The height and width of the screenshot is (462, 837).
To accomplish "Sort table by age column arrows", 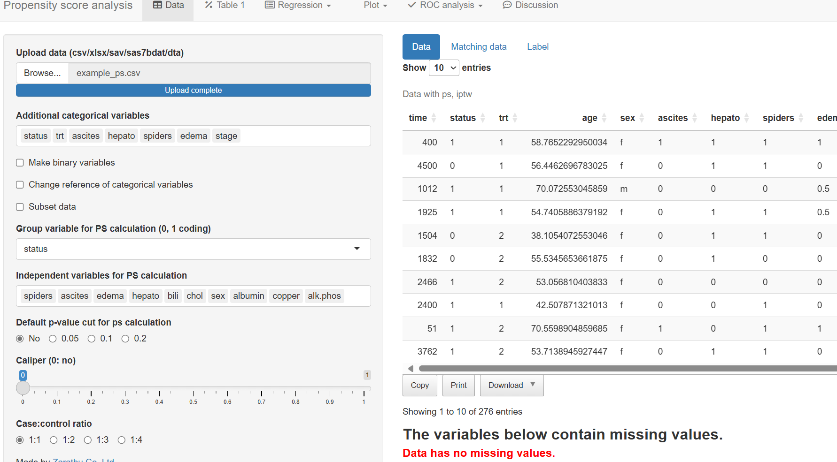I will coord(604,118).
